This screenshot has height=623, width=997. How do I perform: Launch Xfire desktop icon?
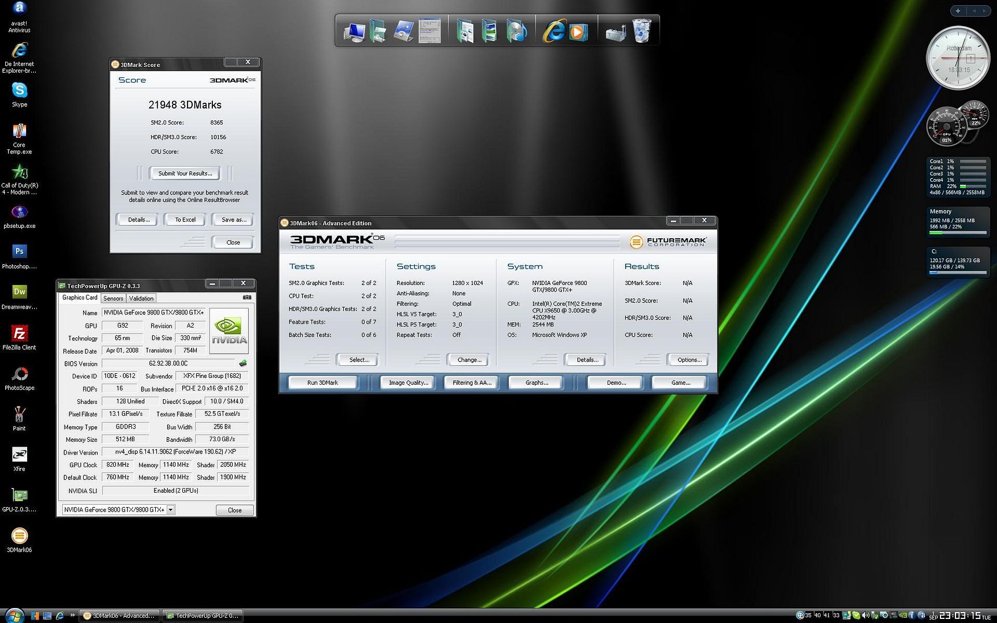click(19, 459)
